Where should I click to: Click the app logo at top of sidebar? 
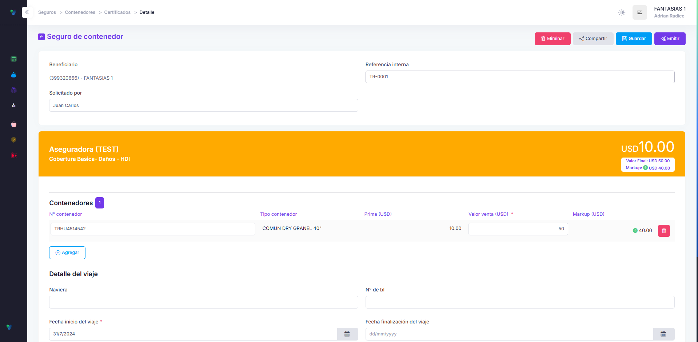(x=13, y=12)
